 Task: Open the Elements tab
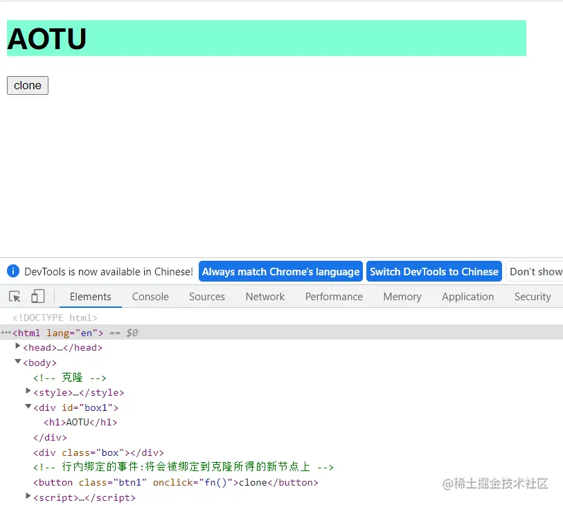coord(91,297)
